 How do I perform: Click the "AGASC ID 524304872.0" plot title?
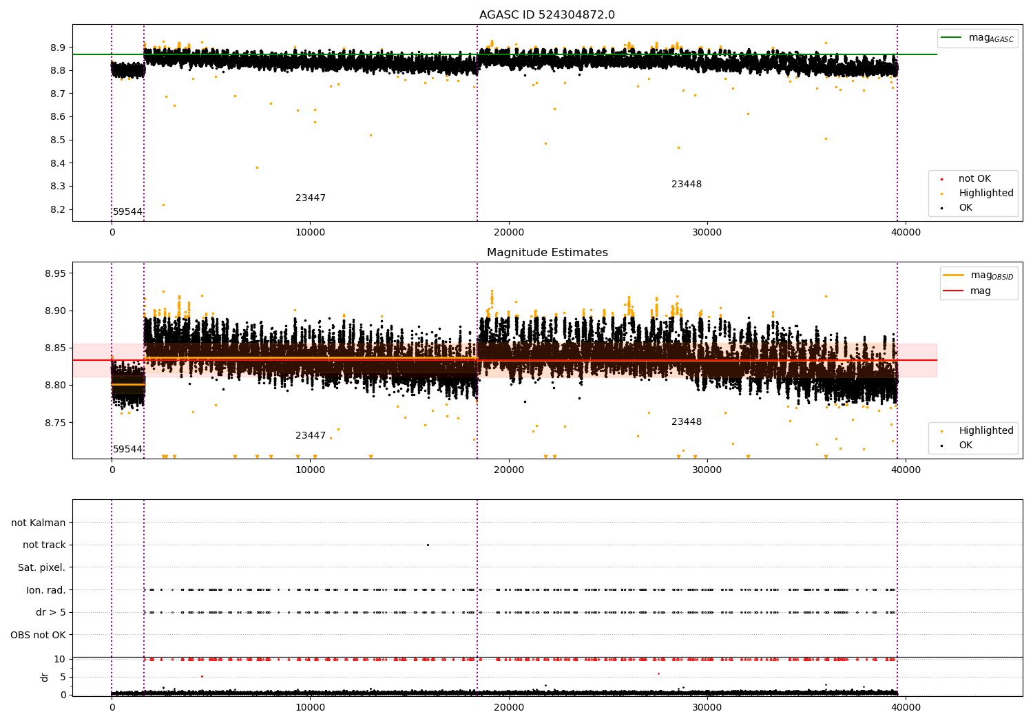(x=547, y=15)
